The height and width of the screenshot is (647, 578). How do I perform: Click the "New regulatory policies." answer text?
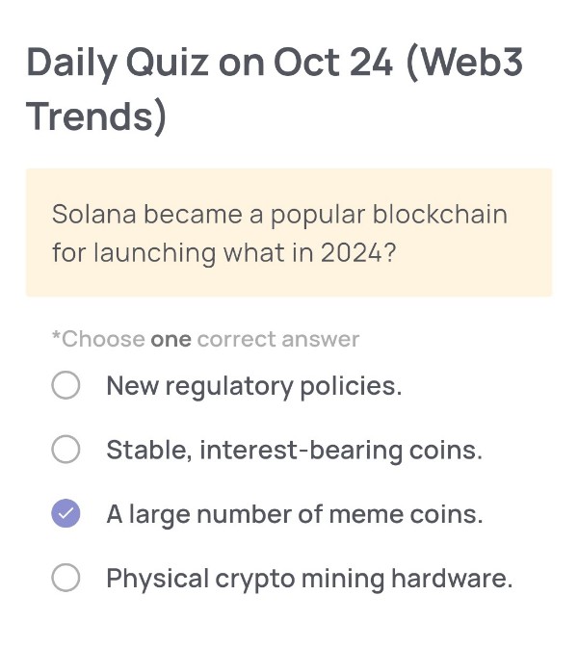(x=254, y=387)
